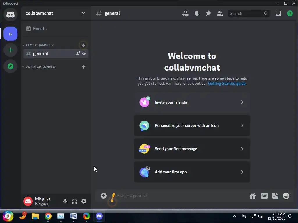The width and height of the screenshot is (298, 223).
Task: Open the inbox
Action: 278,13
